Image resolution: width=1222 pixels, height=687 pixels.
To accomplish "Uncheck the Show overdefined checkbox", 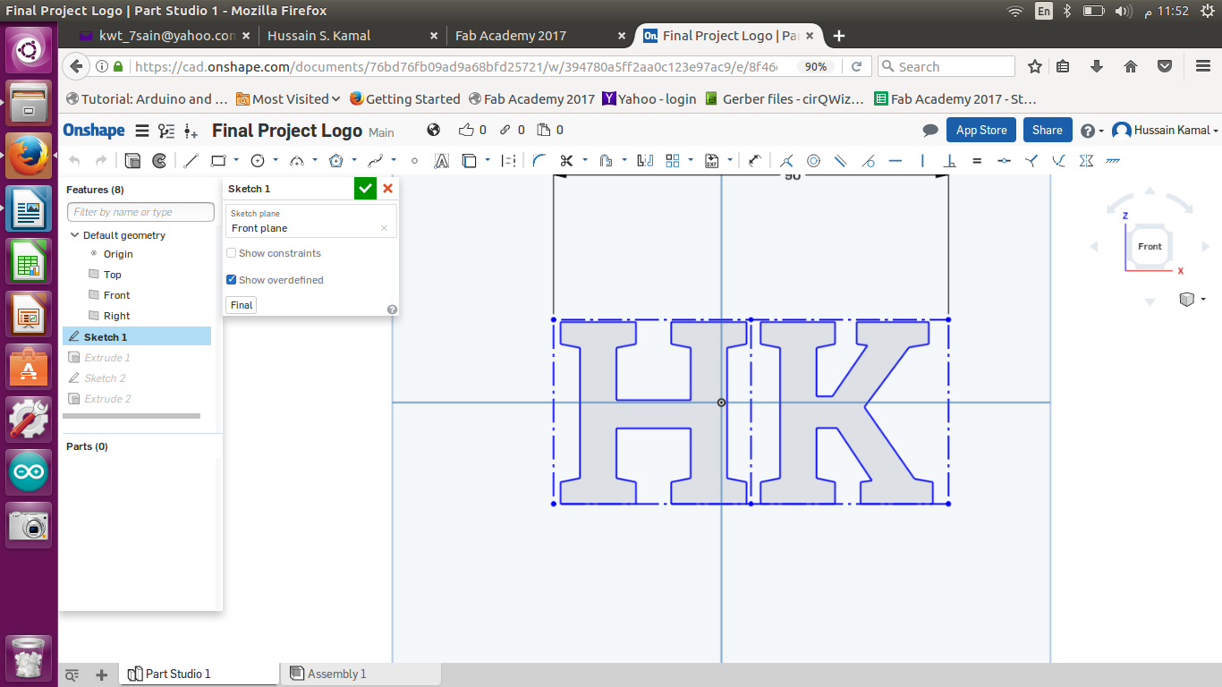I will click(232, 280).
